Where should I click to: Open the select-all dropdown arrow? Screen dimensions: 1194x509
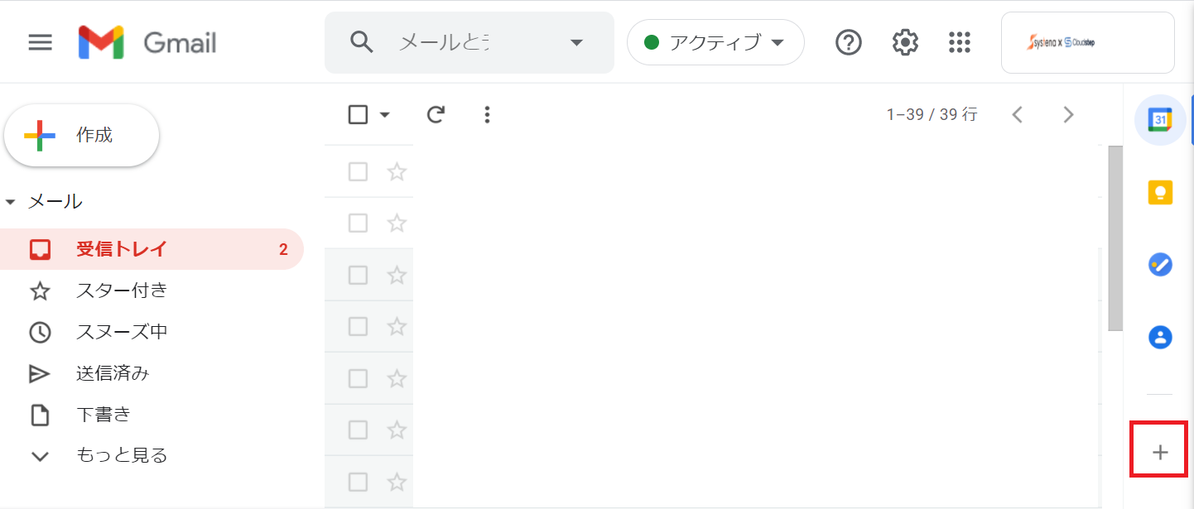[x=385, y=115]
